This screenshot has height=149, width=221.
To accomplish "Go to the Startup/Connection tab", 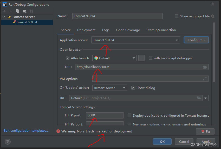I will coord(161,30).
